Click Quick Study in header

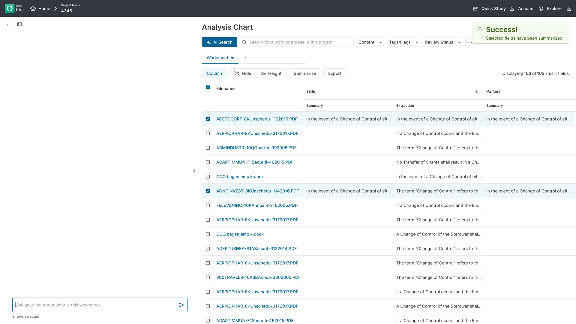click(x=493, y=9)
